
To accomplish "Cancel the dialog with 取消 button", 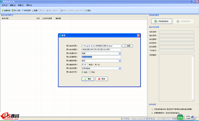I will tap(102, 79).
